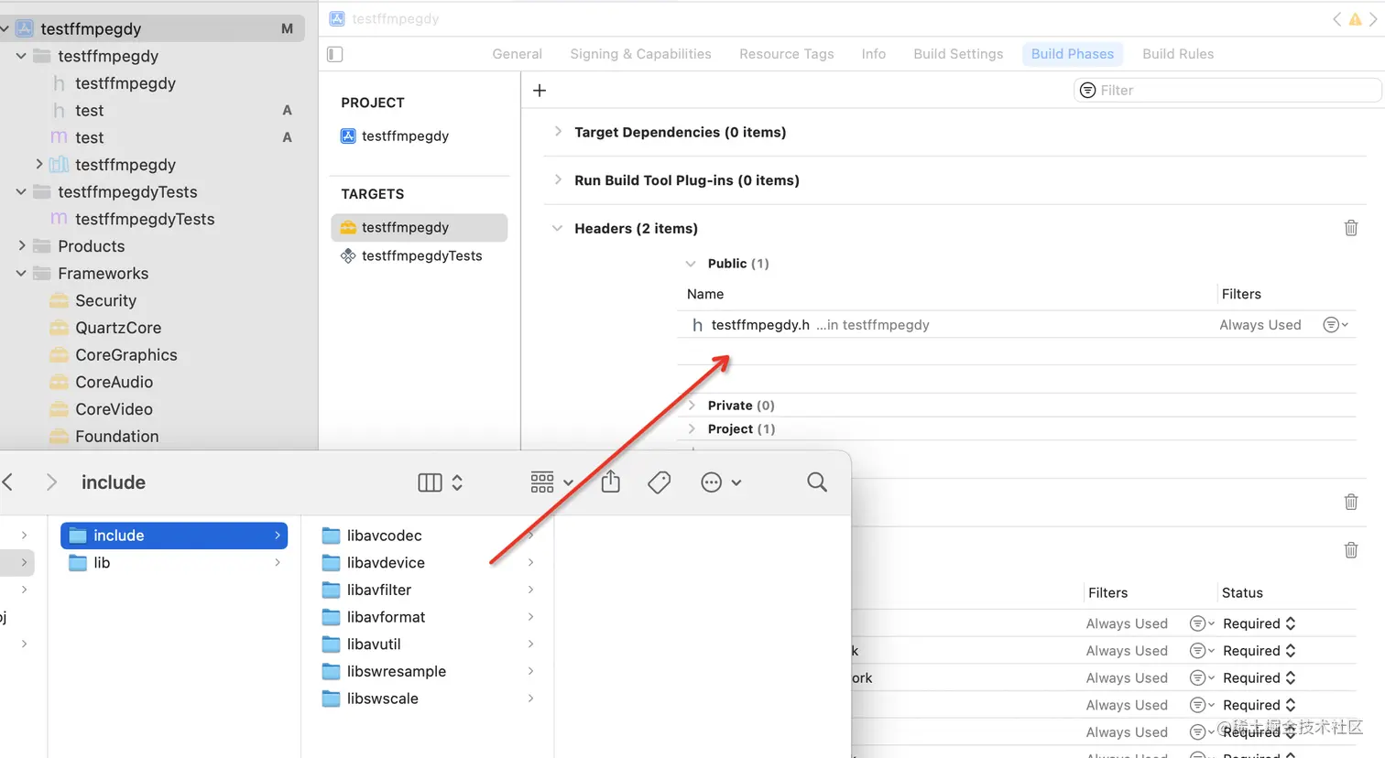
Task: Change Finder view mode with column view button
Action: coord(441,482)
